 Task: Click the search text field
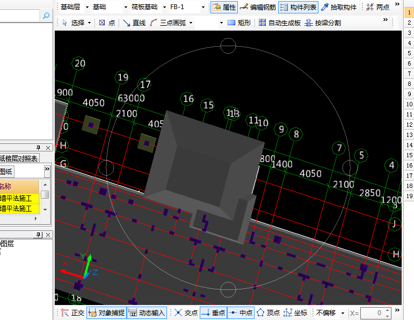pos(20,16)
